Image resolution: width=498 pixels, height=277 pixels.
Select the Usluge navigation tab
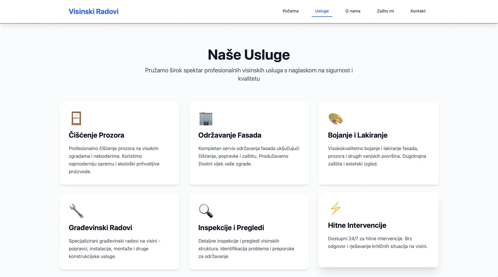click(x=322, y=11)
